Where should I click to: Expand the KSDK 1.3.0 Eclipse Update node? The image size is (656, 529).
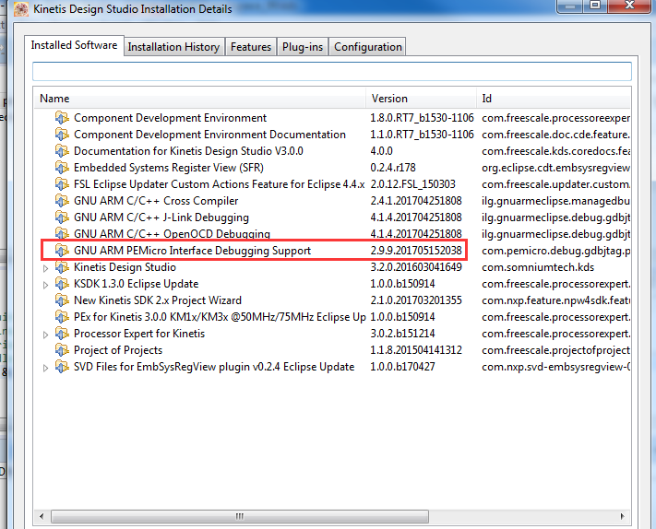click(x=45, y=285)
